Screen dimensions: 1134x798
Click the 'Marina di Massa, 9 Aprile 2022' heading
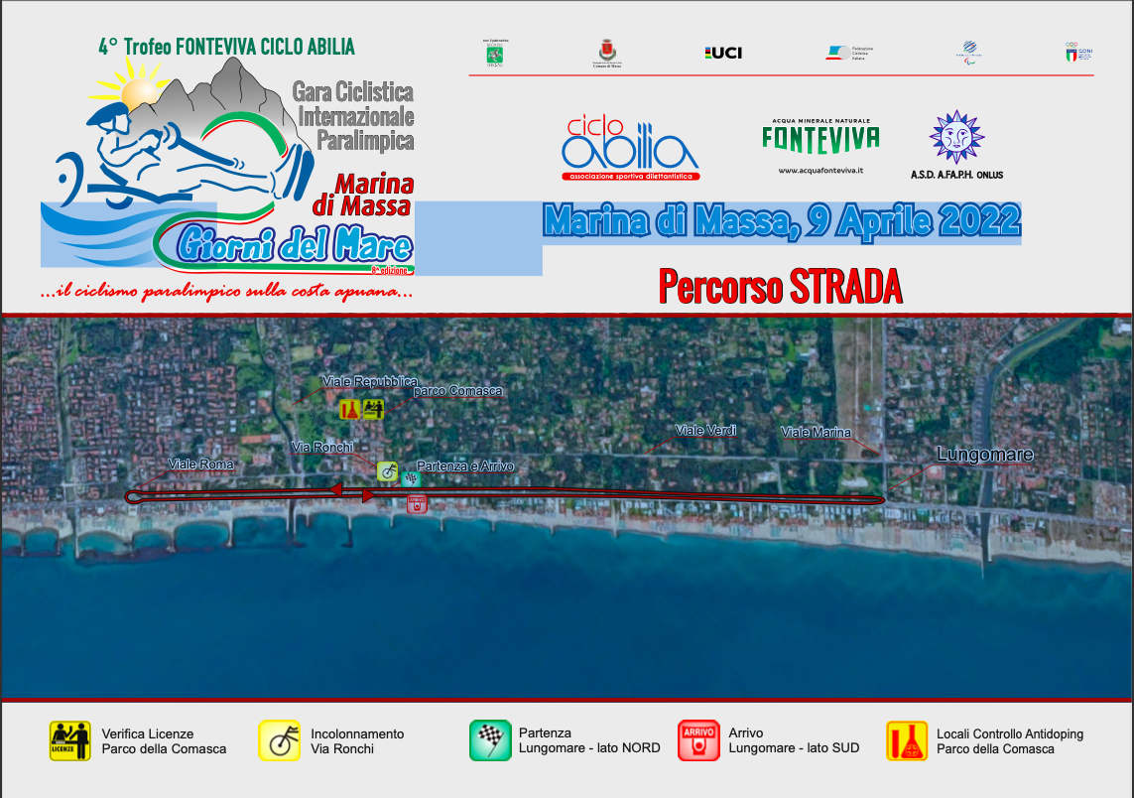pos(782,220)
